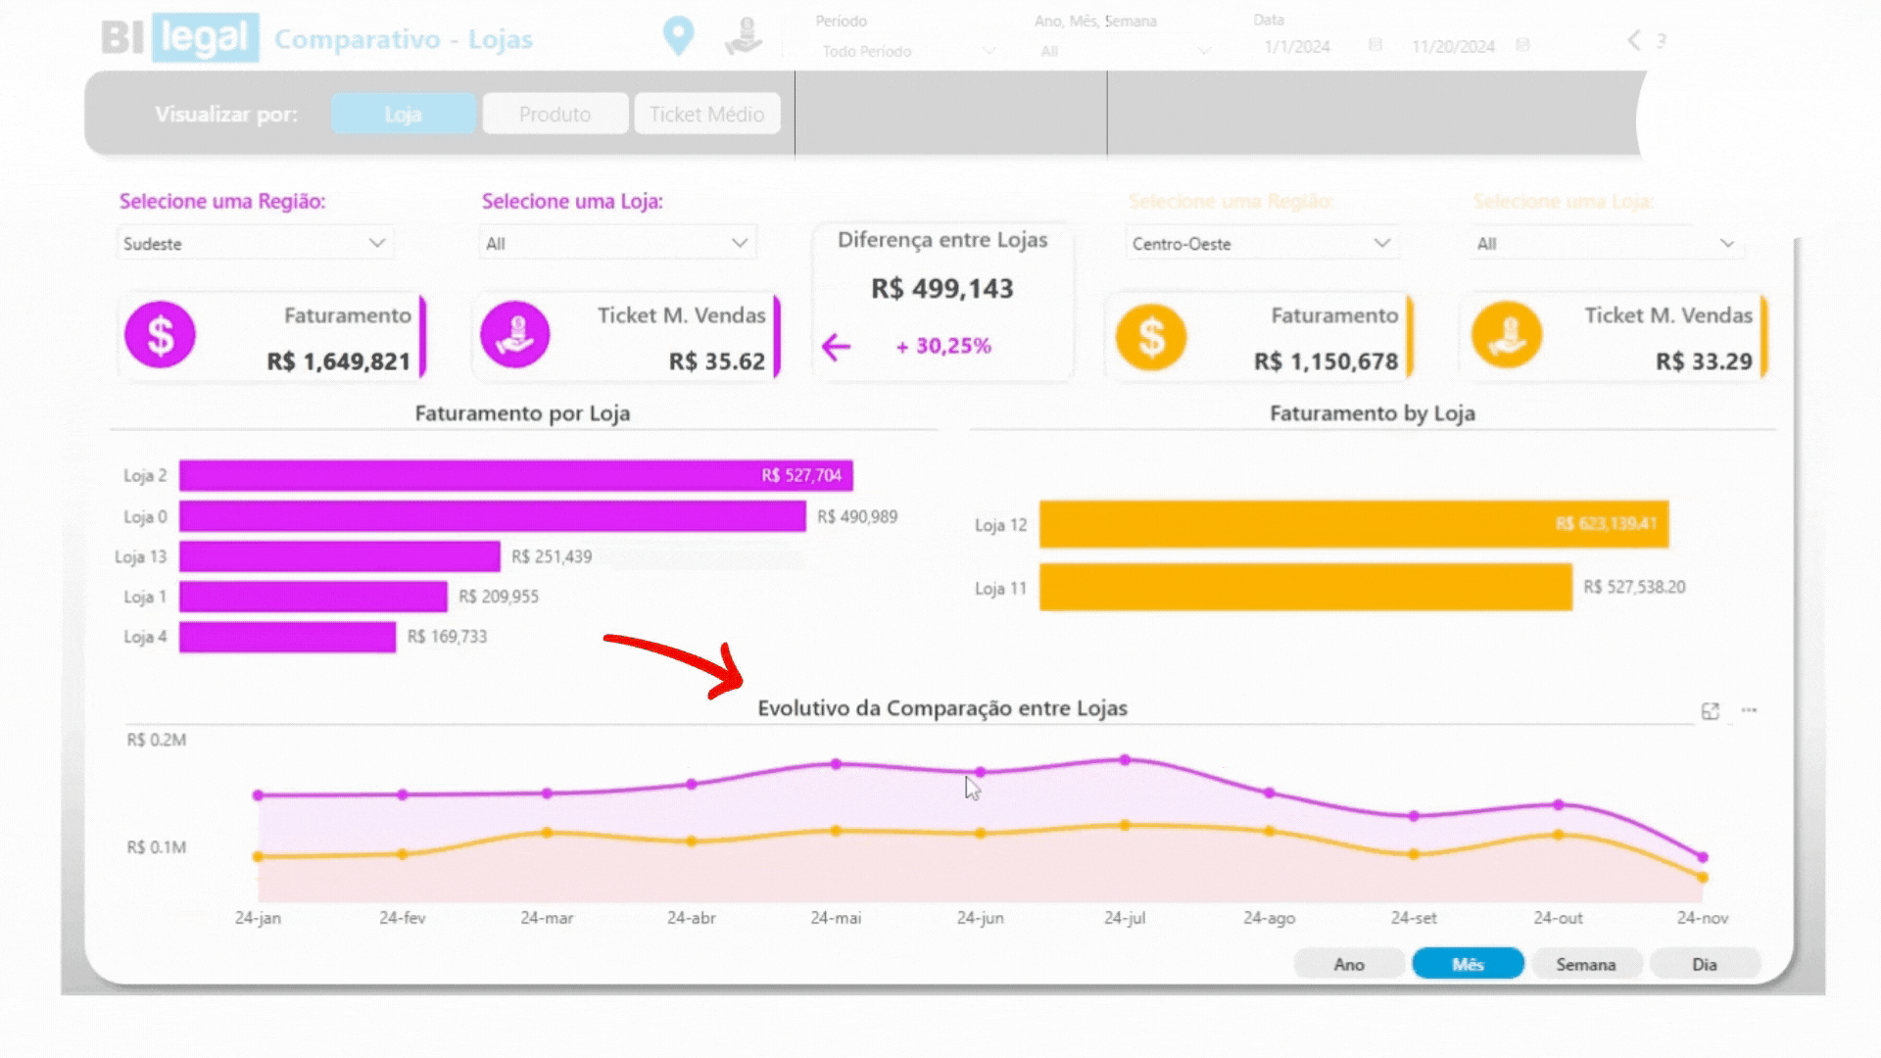Open the Centro-Oeste region dropdown
The image size is (1881, 1058).
point(1381,243)
